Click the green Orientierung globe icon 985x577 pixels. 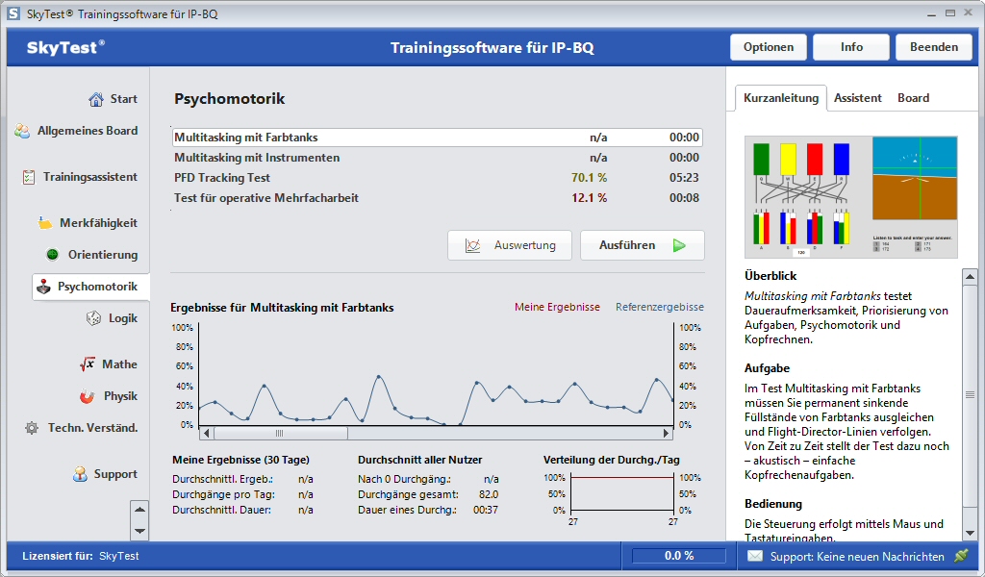tap(53, 255)
